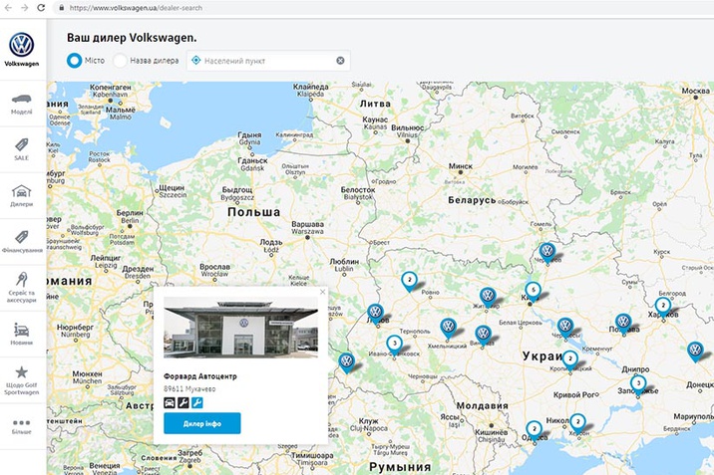The height and width of the screenshot is (475, 714).
Task: Click the black wrench service icon in the dealer card
Action: 183,402
